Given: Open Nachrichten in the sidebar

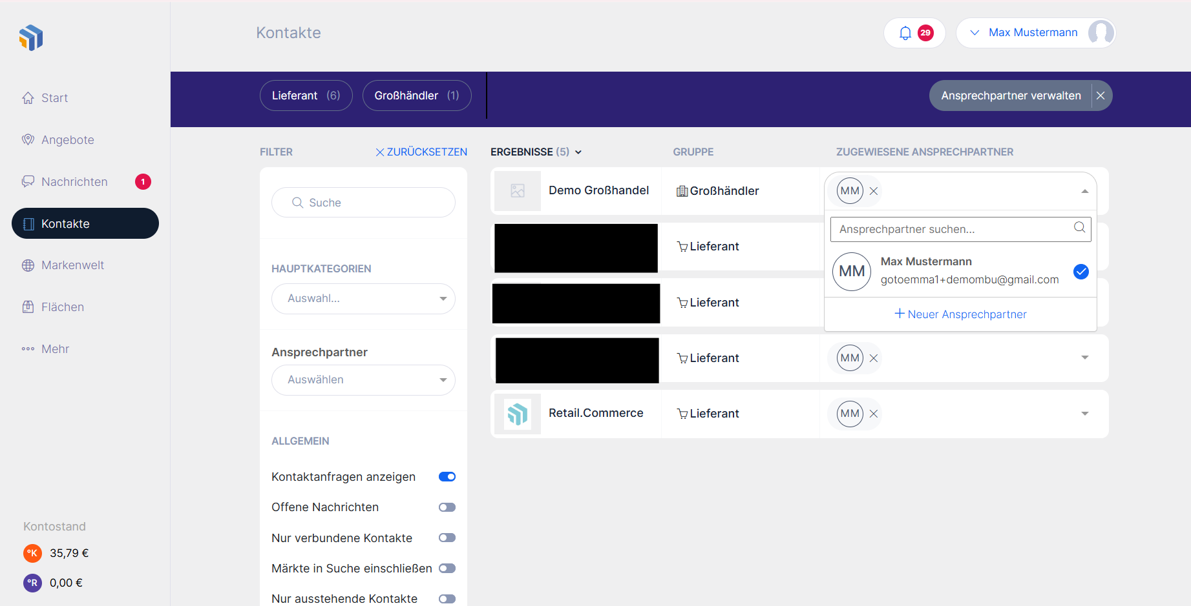Looking at the screenshot, I should 74,182.
